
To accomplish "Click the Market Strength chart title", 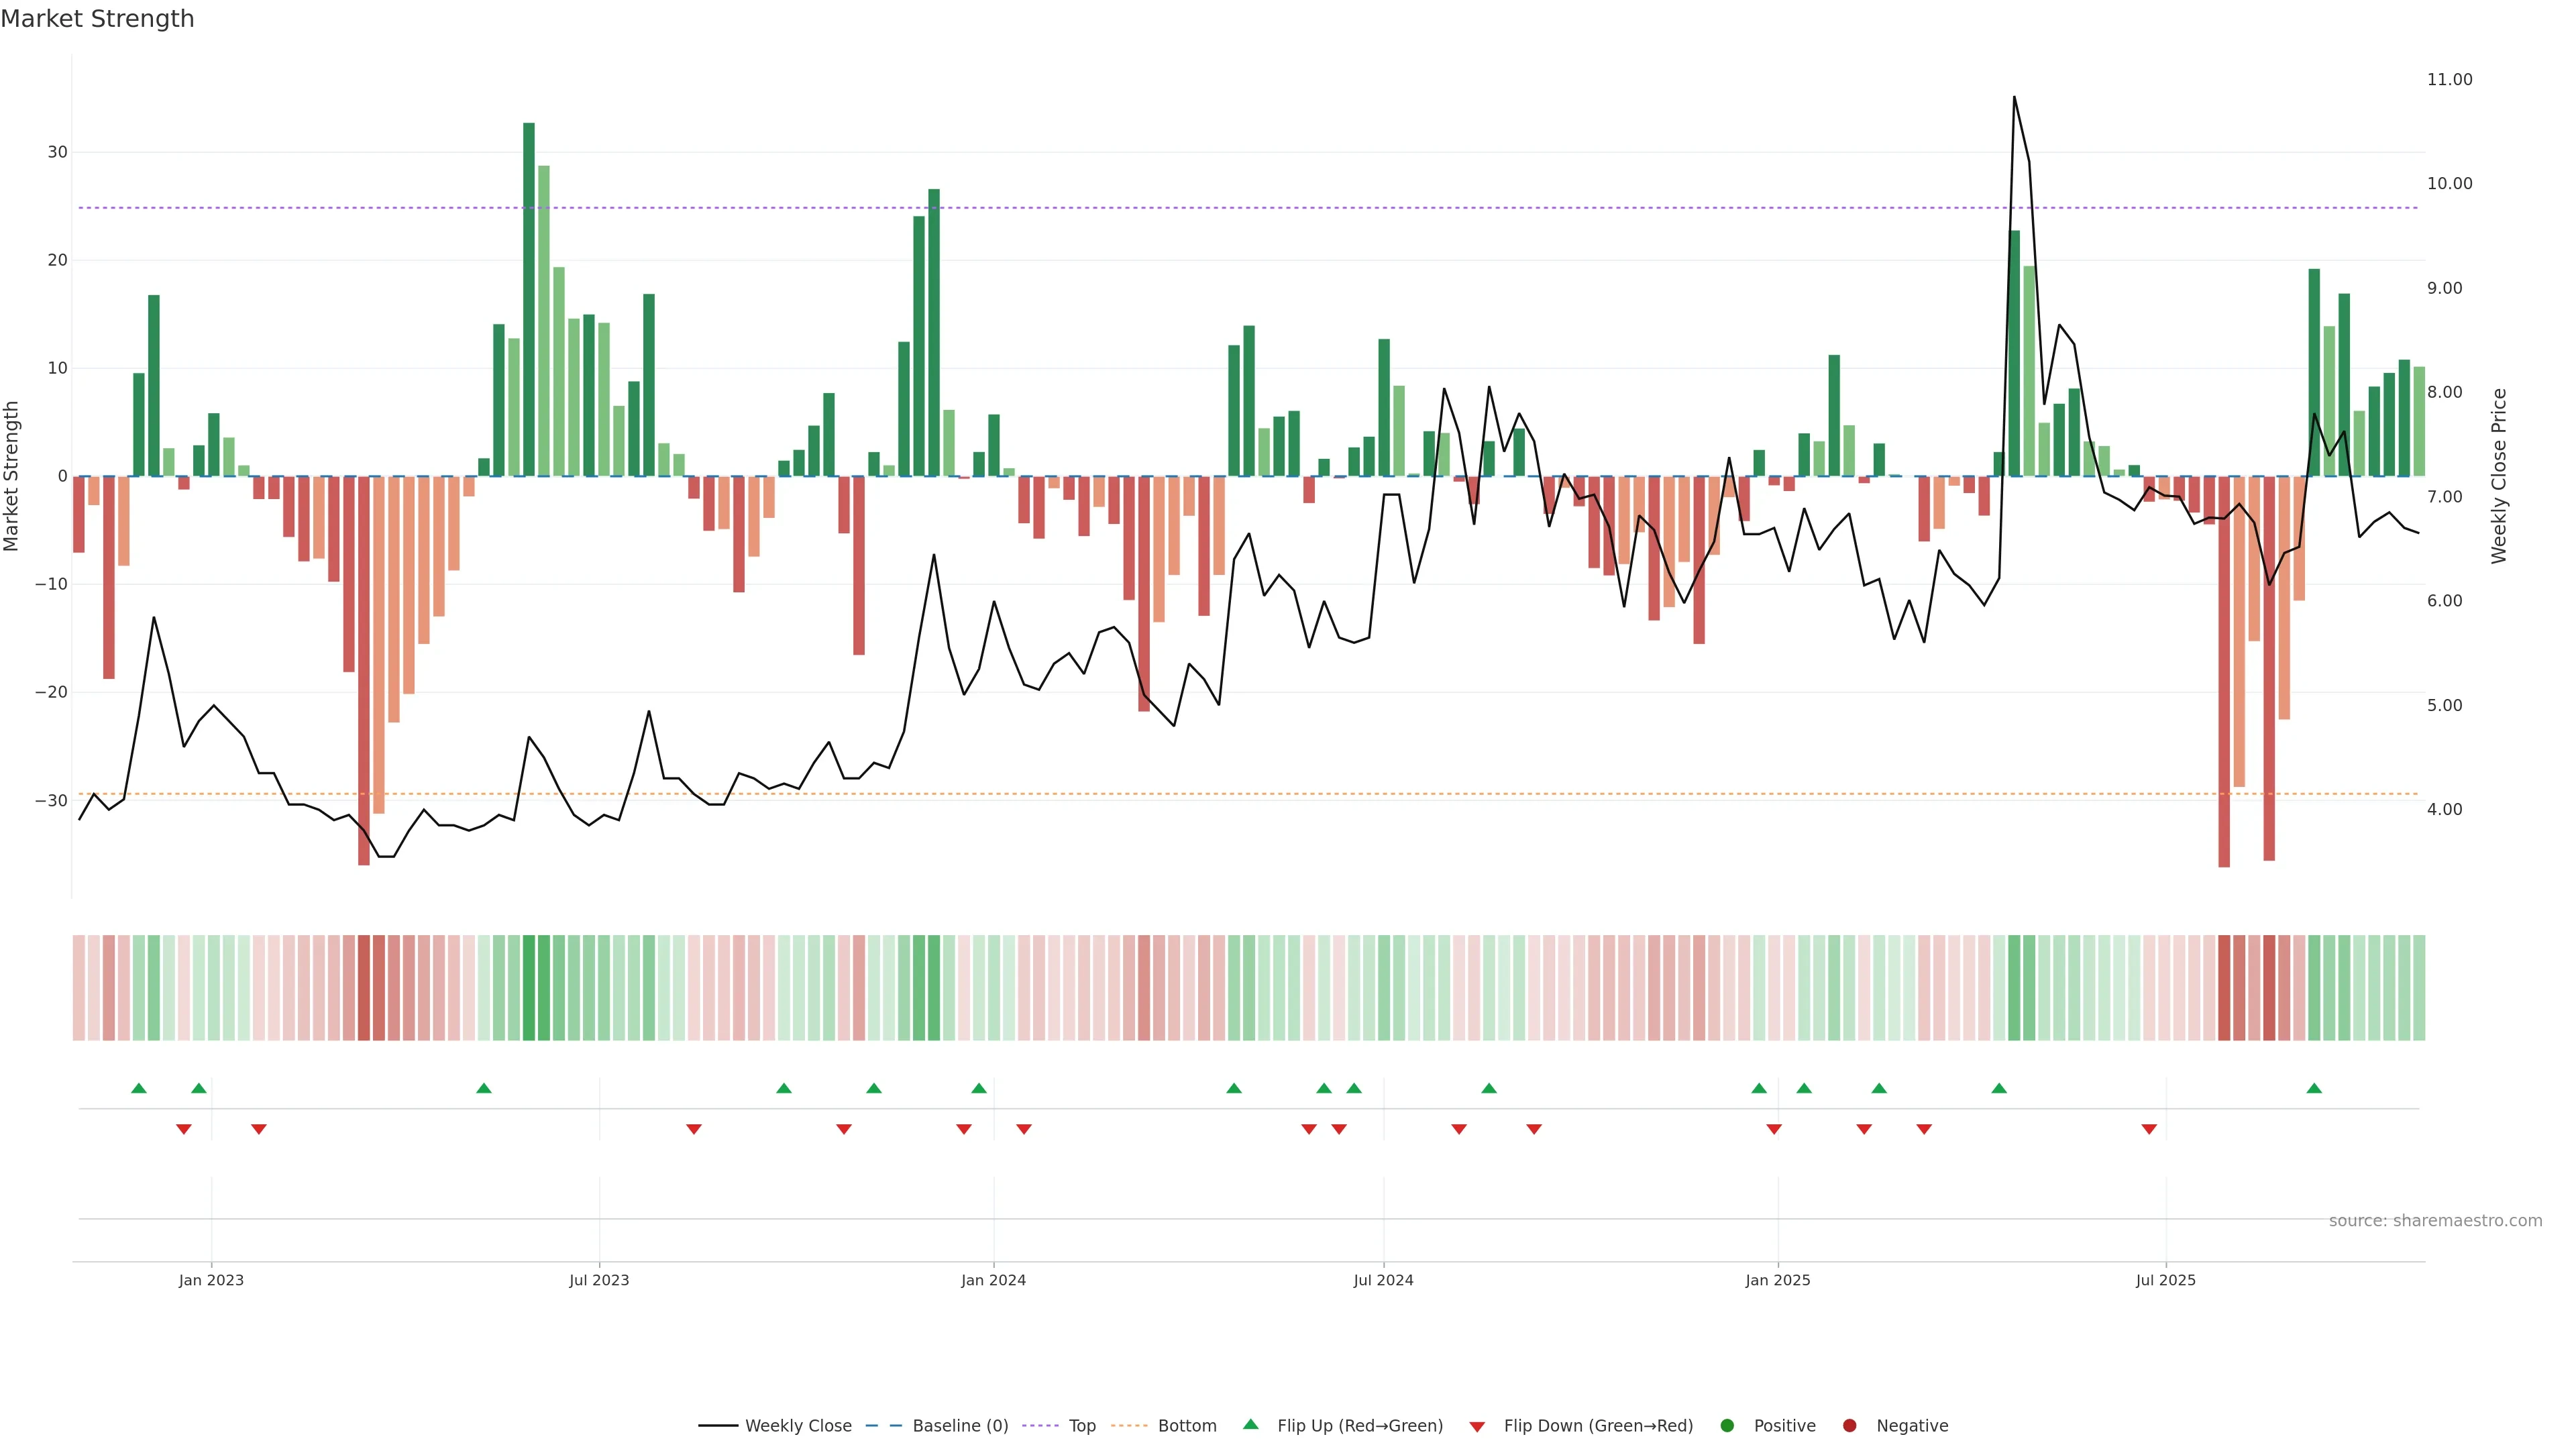I will tap(97, 19).
